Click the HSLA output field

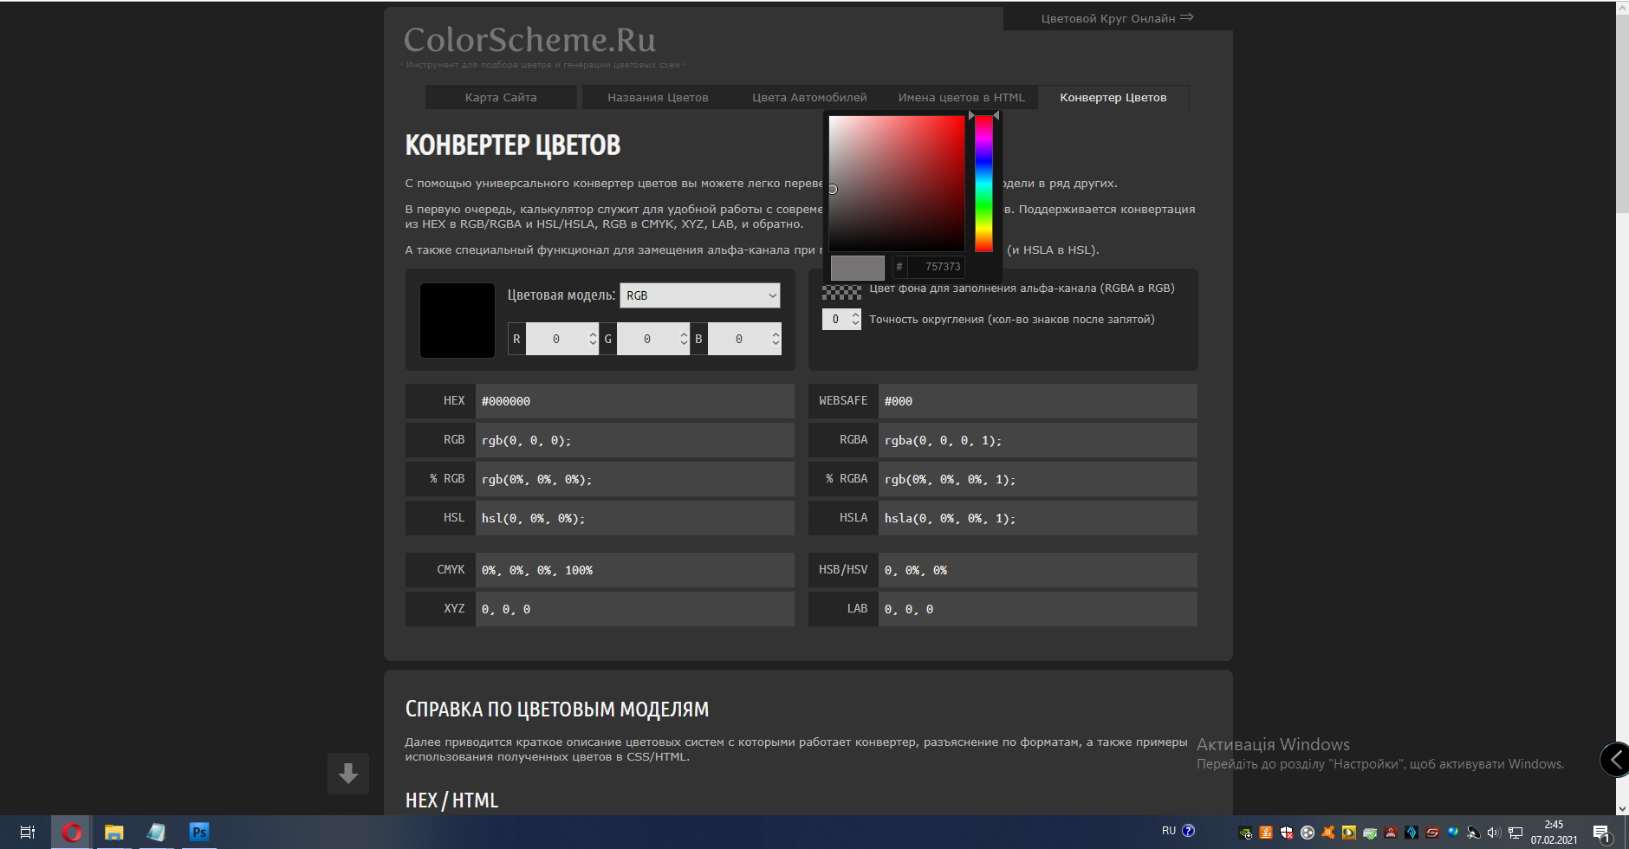[1037, 518]
